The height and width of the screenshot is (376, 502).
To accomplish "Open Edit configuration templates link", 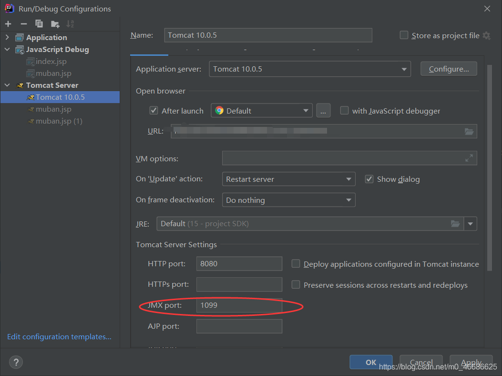I will pyautogui.click(x=59, y=336).
